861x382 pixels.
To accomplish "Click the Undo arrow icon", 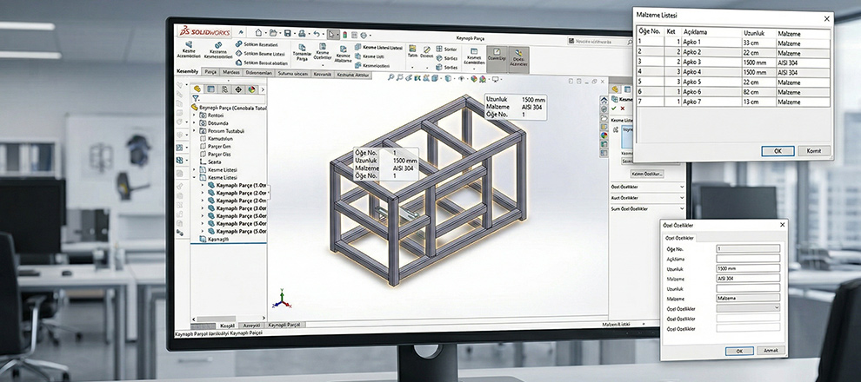I will (316, 34).
